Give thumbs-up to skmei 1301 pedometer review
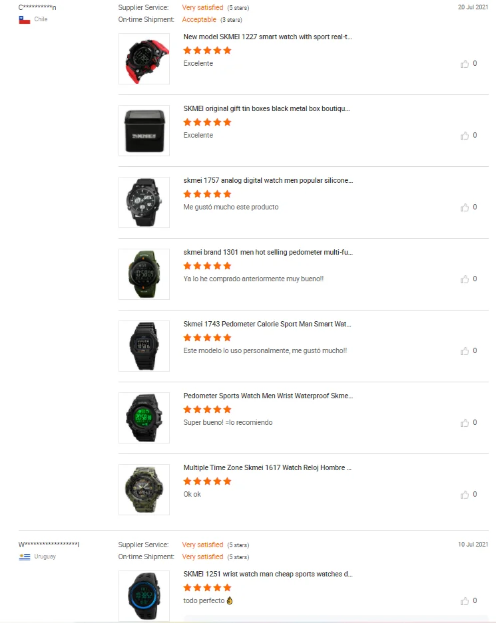 (x=465, y=279)
